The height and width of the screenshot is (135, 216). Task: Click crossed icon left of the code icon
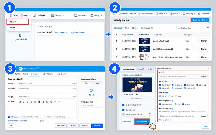pyautogui.click(x=55, y=102)
